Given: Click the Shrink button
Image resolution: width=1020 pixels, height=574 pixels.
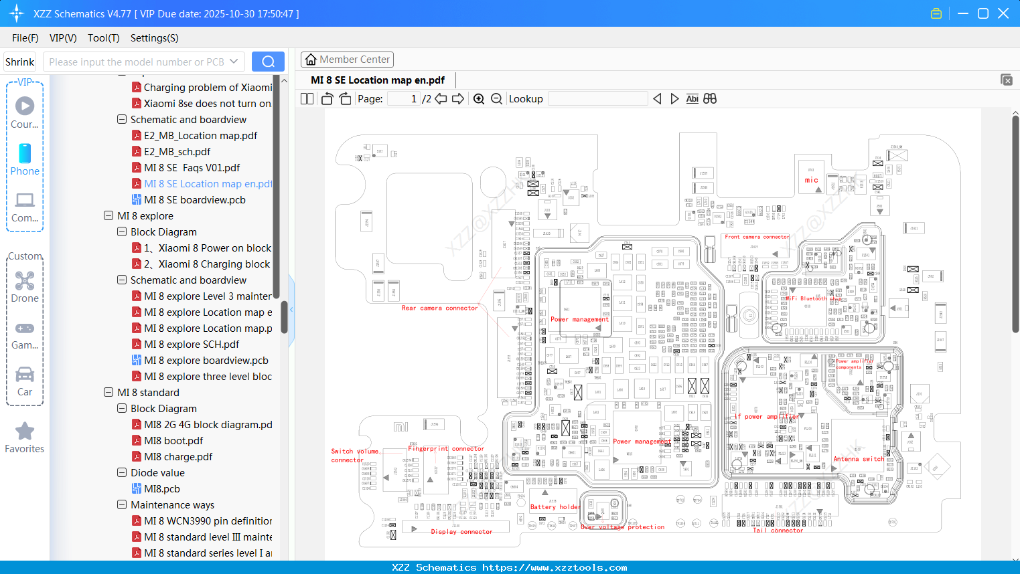Looking at the screenshot, I should (19, 61).
